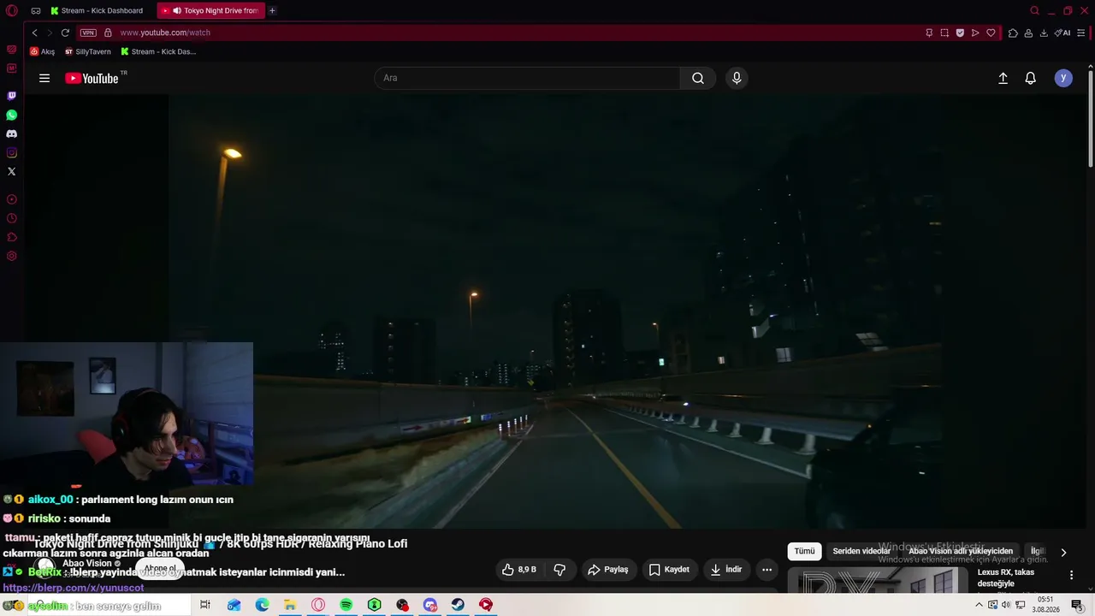Like the video with 8,9 B likes

tap(519, 569)
